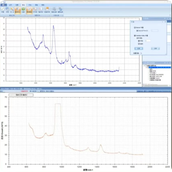
Task: Switch to the 设置 ribbon tab
Action: [17, 5]
